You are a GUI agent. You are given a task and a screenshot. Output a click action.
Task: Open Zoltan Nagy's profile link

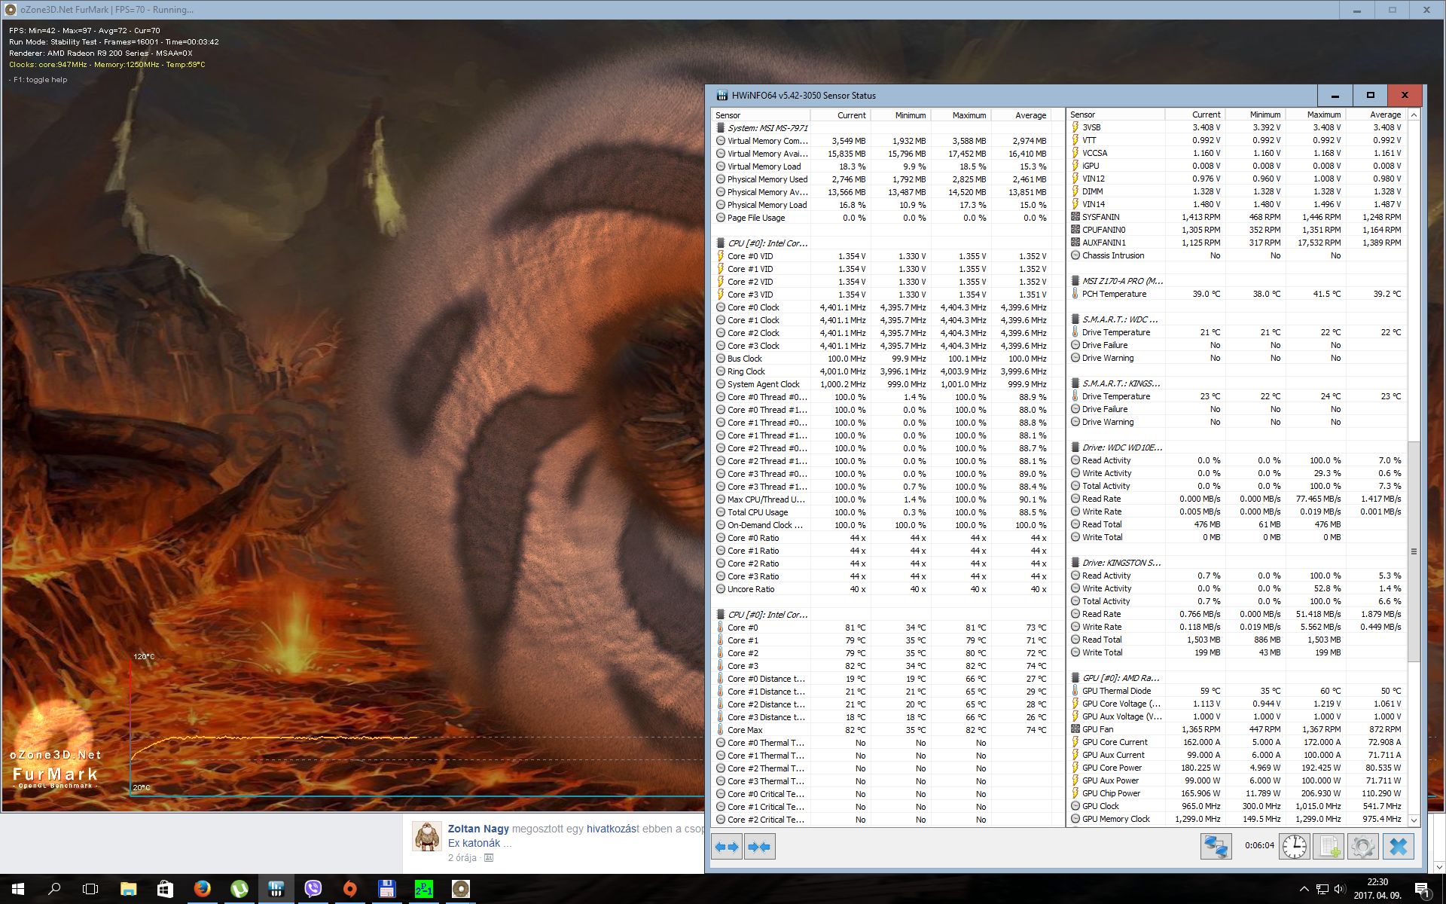(478, 829)
